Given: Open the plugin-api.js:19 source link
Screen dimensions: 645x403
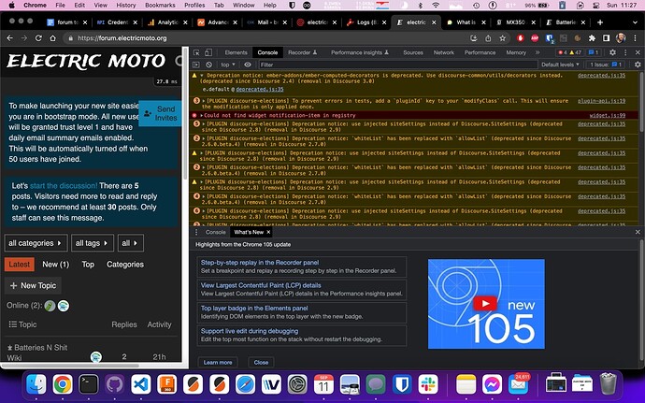Looking at the screenshot, I should click(601, 101).
